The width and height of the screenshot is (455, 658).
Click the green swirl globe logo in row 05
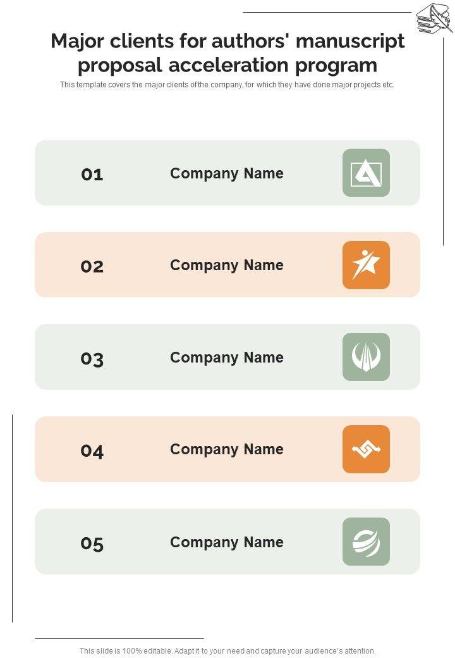pyautogui.click(x=366, y=542)
